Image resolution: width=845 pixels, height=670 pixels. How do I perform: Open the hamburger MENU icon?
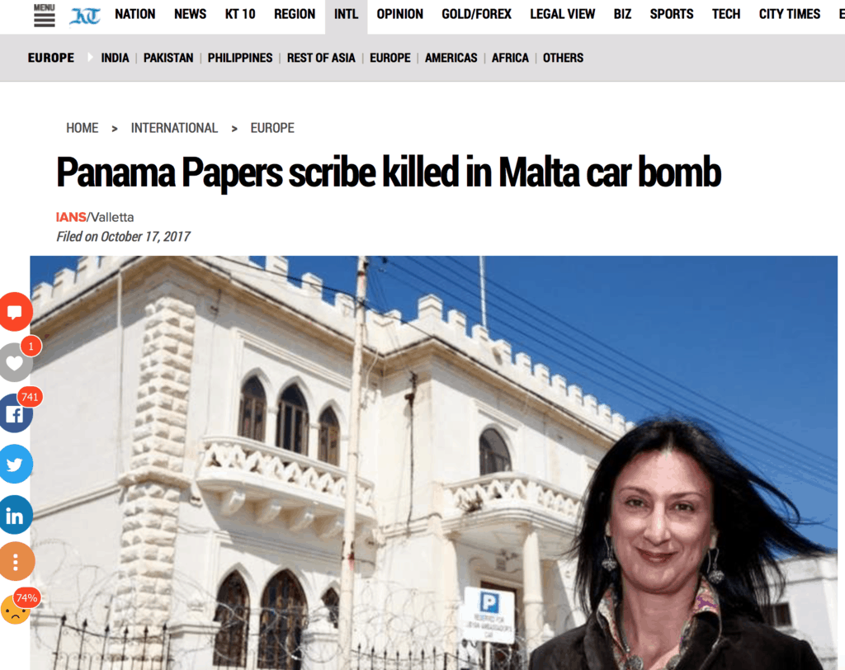(x=45, y=15)
